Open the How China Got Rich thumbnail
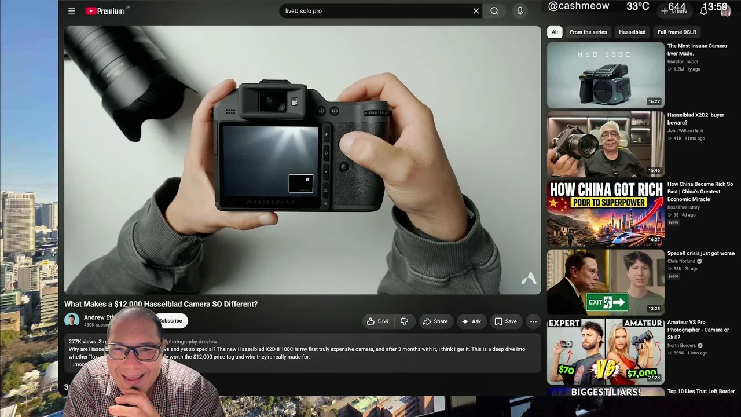741x417 pixels. pos(606,213)
